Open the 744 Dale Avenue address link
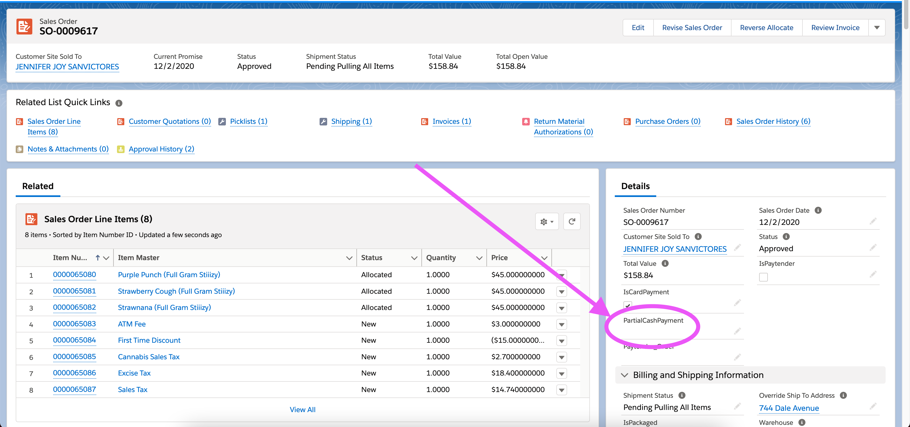The width and height of the screenshot is (910, 427). (x=789, y=408)
